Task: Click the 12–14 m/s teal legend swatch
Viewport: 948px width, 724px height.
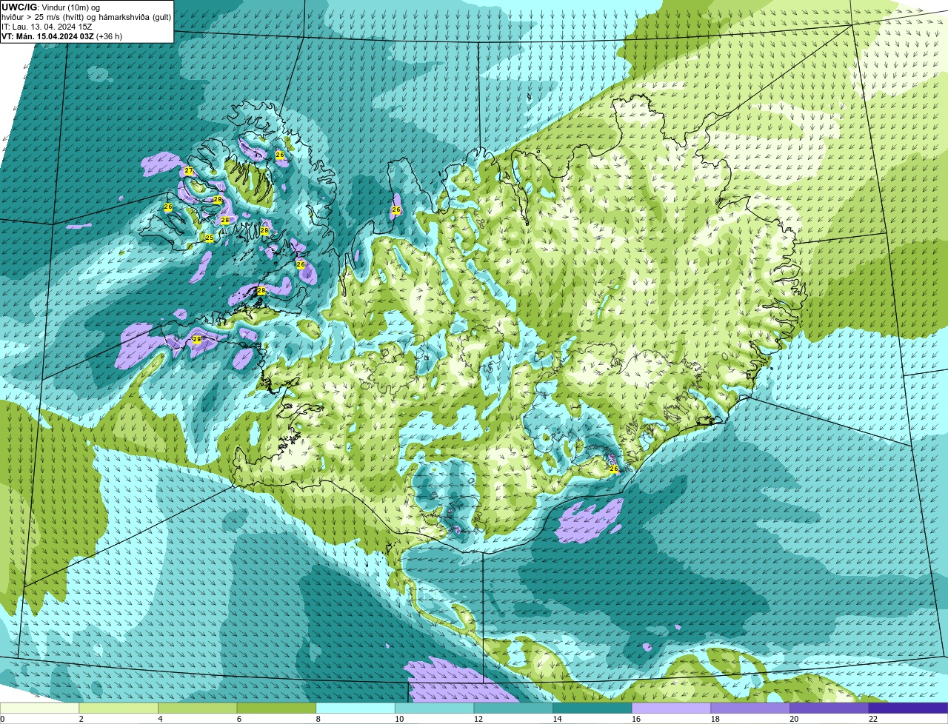Action: coord(513,708)
